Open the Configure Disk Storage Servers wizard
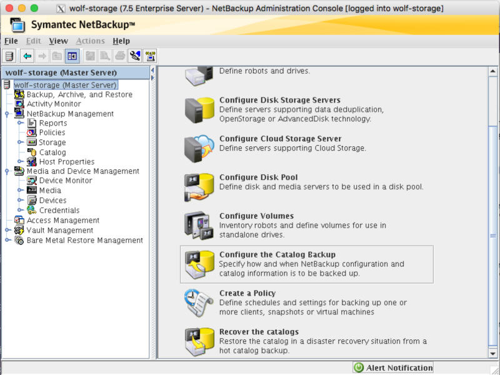The height and width of the screenshot is (375, 500). pyautogui.click(x=279, y=99)
